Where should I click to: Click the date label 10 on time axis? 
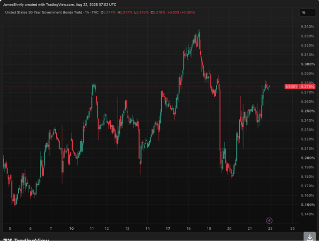pos(71,229)
